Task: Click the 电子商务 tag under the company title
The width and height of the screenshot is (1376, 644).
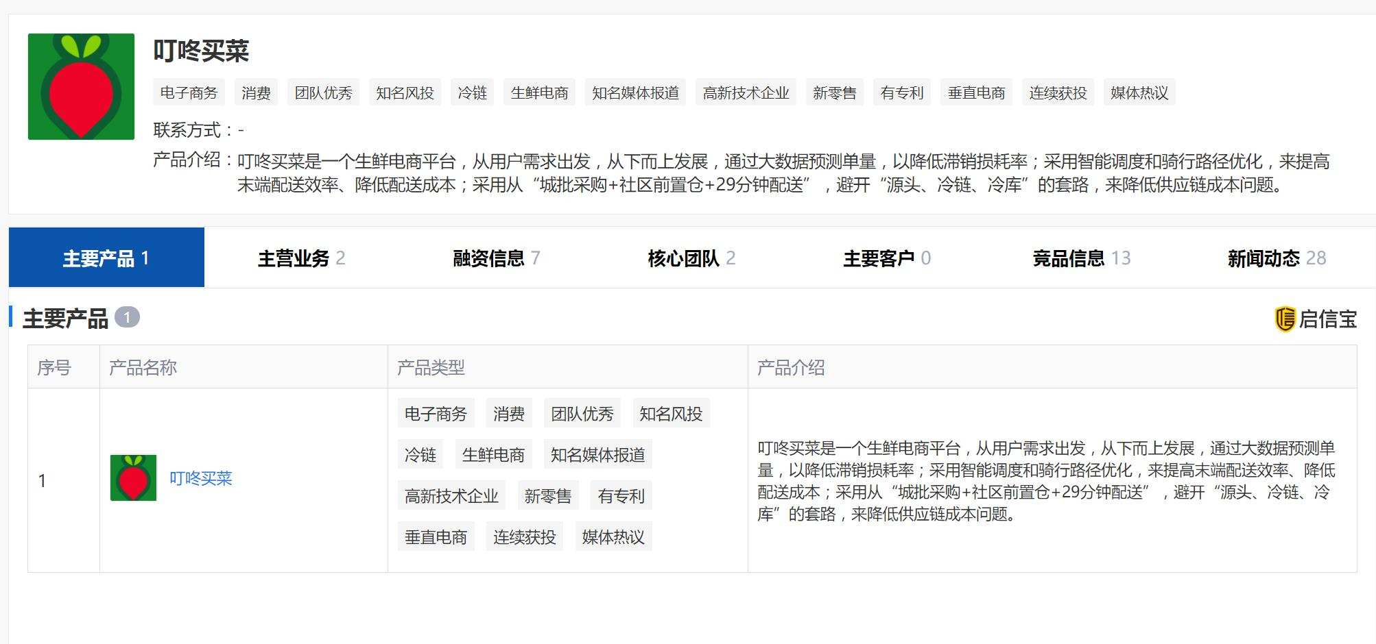Action: 189,92
